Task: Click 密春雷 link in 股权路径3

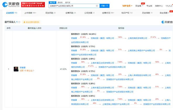Action: [74, 63]
